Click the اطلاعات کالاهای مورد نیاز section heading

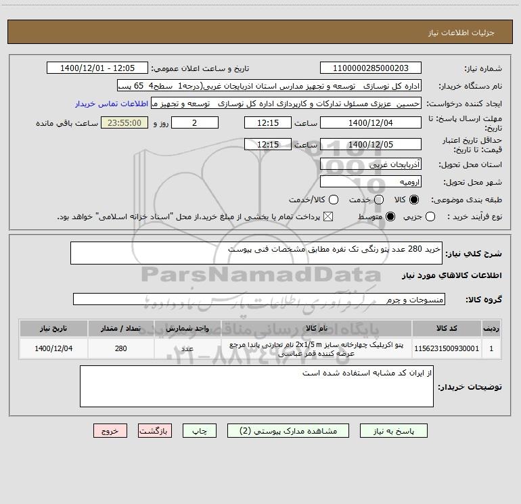pos(452,275)
